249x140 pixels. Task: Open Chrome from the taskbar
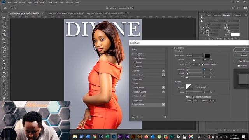tap(94, 136)
